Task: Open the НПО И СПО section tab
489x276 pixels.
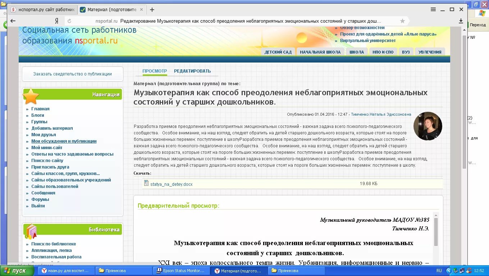Action: 383,52
